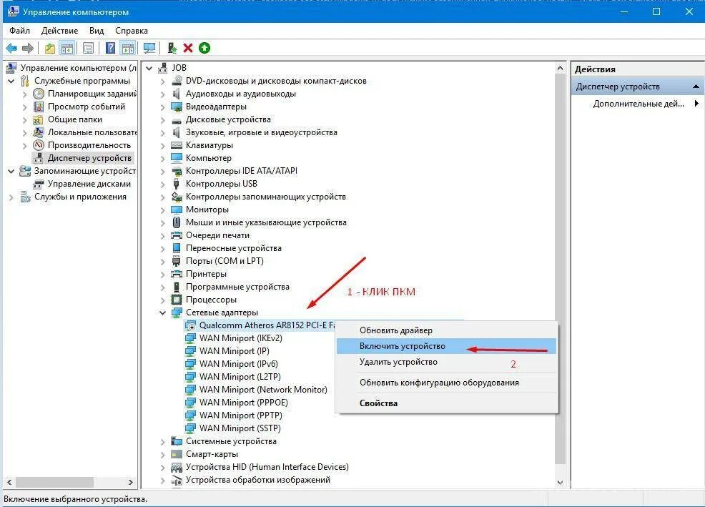Click the Qualcomm Atheros adapter icon
The width and height of the screenshot is (705, 507).
(x=191, y=325)
